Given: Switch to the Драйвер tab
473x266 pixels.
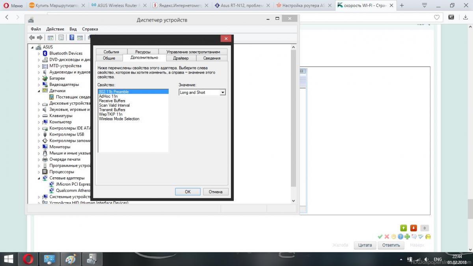Looking at the screenshot, I should [181, 58].
